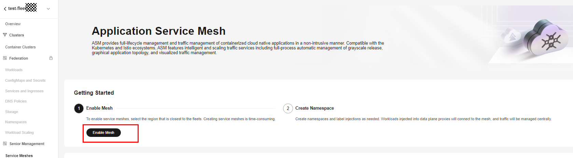
Task: Click the Federation grid icon
Action: [x=5, y=58]
